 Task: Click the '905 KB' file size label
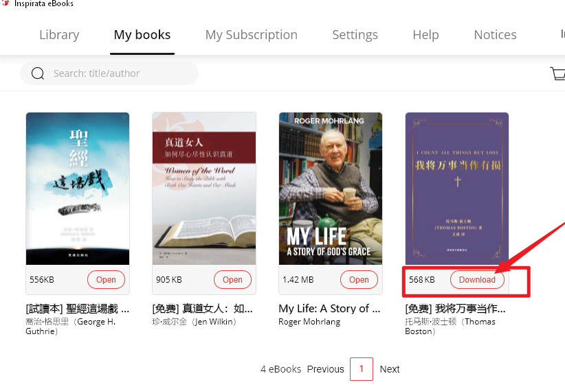point(169,280)
